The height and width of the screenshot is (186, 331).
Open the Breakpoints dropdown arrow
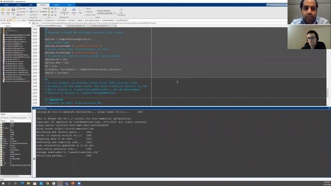[64, 15]
